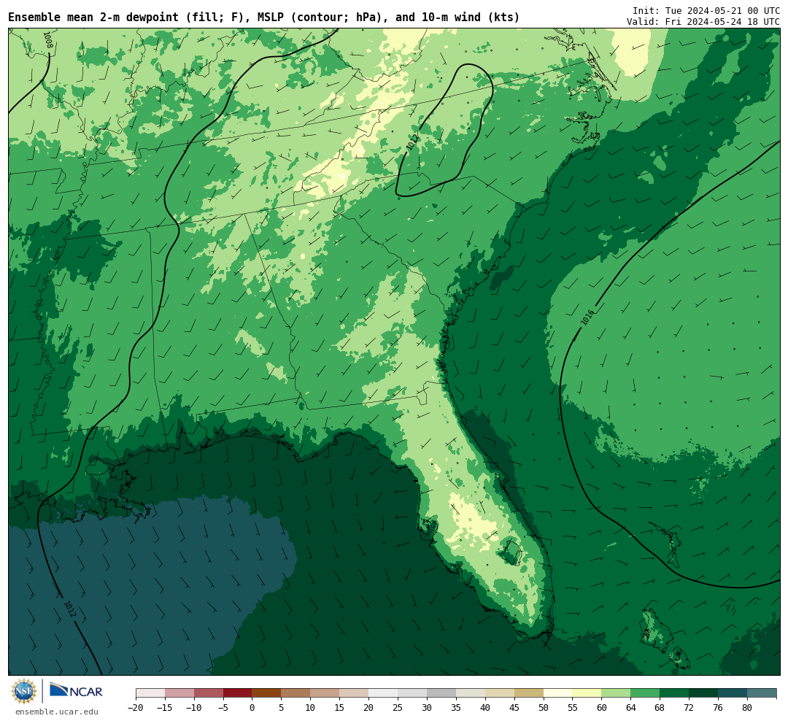Click the 1016 isobar label over the Atlantic
The width and height of the screenshot is (788, 721).
tap(587, 317)
